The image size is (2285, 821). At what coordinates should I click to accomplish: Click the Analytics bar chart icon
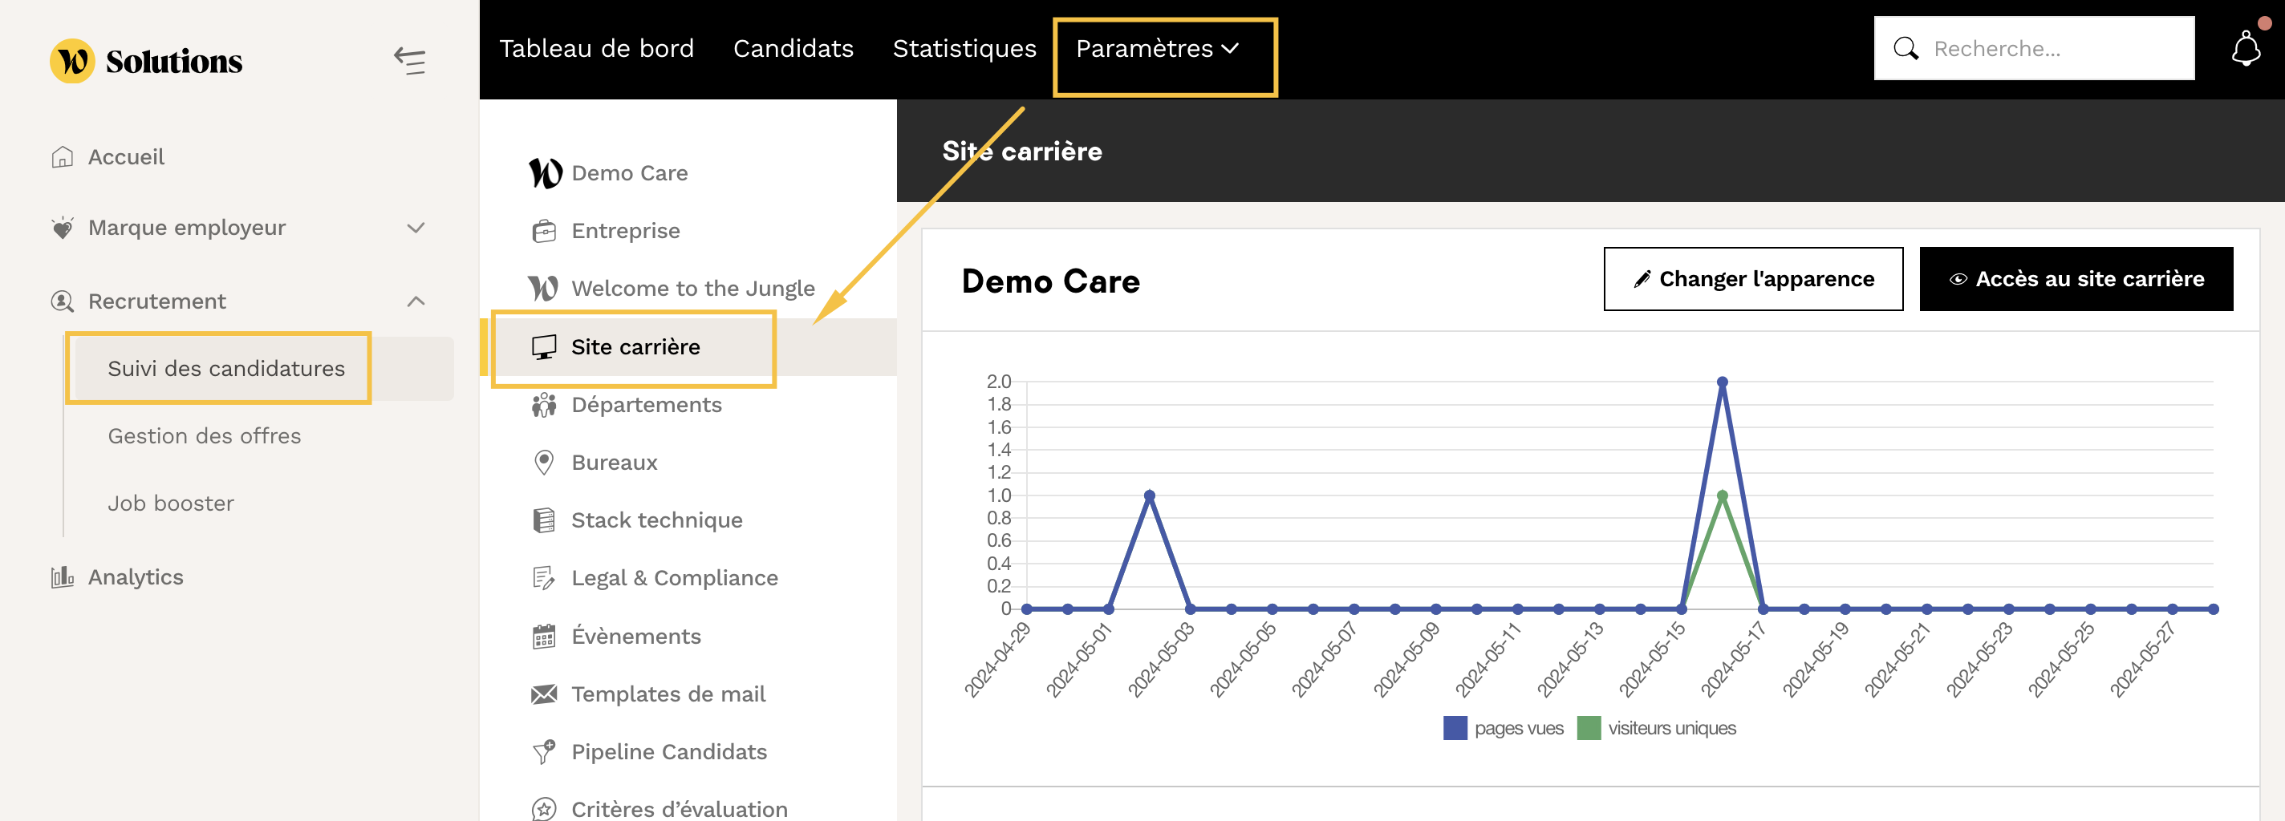click(62, 577)
